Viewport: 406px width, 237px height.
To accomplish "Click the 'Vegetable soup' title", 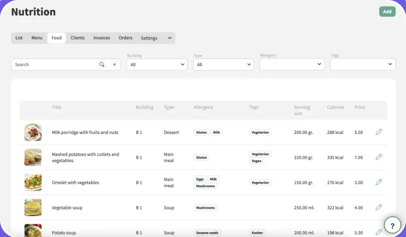I will pos(67,208).
